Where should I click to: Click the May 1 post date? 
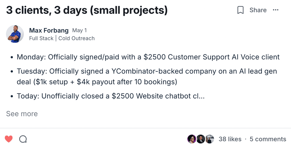click(x=79, y=30)
